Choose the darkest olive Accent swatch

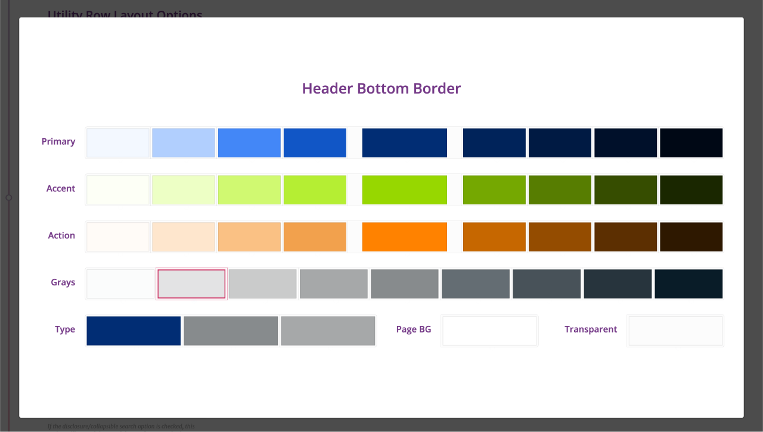click(x=690, y=189)
